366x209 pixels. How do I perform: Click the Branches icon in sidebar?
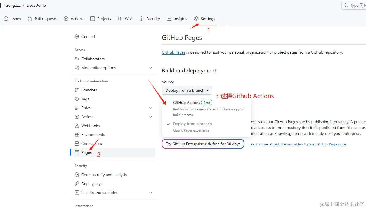coord(77,90)
